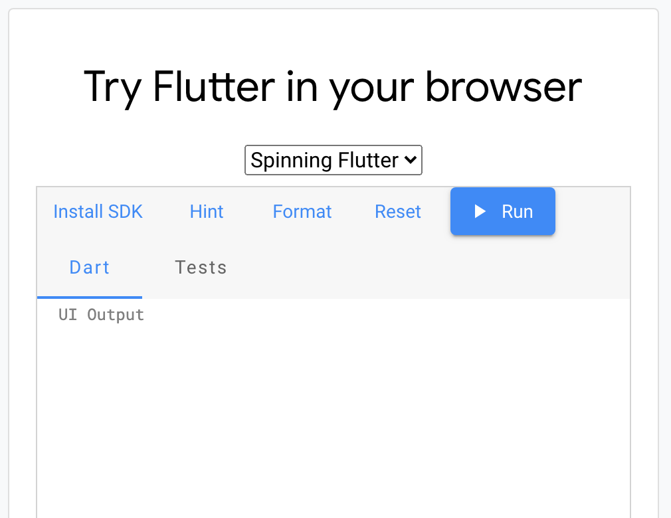Viewport: 671px width, 518px height.
Task: Click the play icon on the Run button
Action: [480, 211]
